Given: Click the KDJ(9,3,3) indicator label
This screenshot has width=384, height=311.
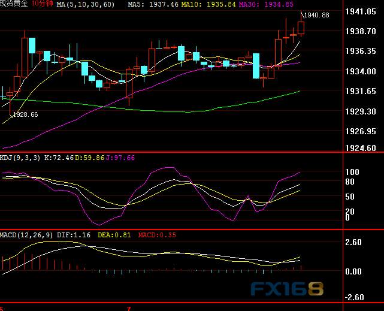Looking at the screenshot, I should coord(20,158).
